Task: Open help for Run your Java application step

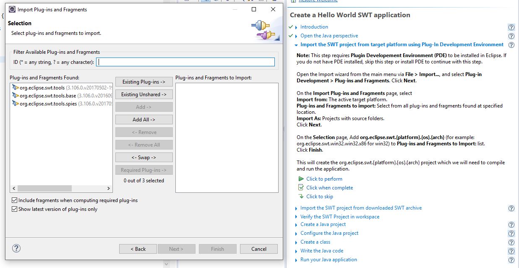Action: pos(511,260)
